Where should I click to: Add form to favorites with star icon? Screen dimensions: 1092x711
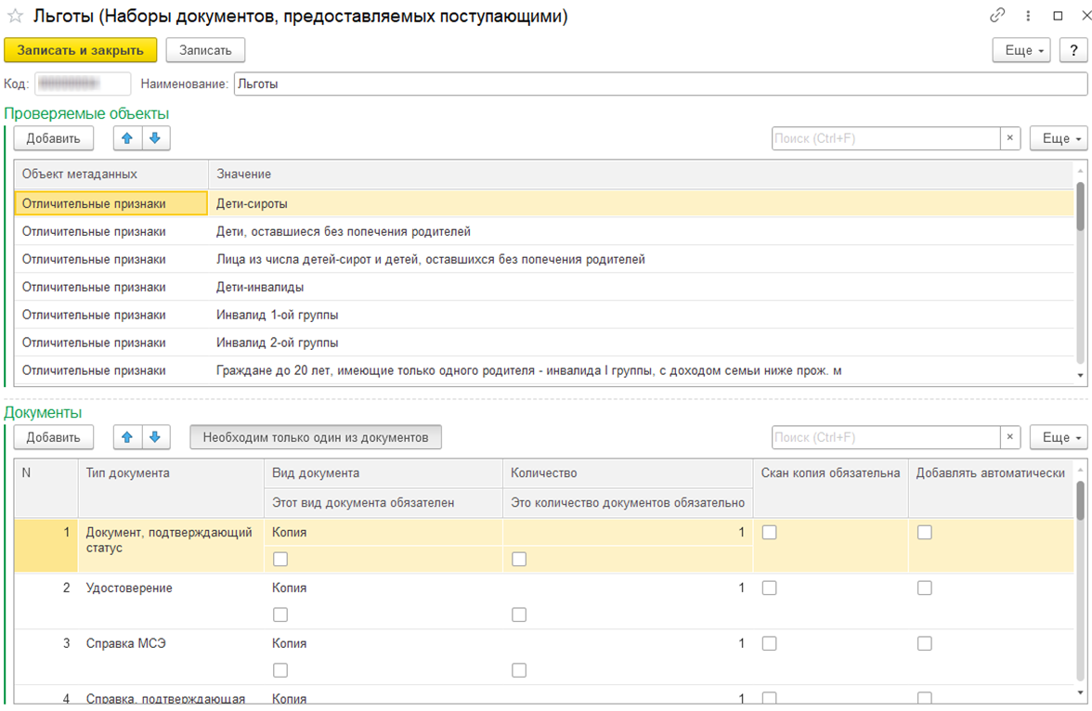click(x=15, y=17)
